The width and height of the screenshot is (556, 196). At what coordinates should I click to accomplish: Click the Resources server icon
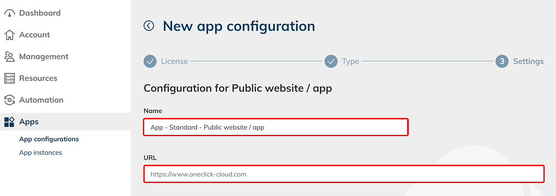tap(10, 78)
